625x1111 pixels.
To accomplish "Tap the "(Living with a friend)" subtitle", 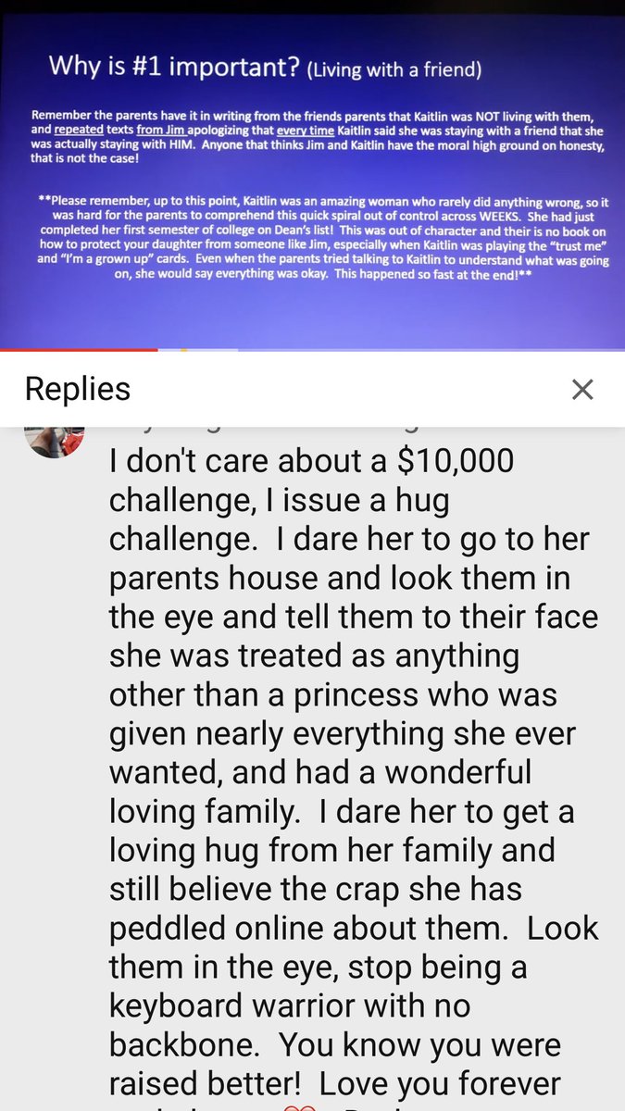I will 394,68.
